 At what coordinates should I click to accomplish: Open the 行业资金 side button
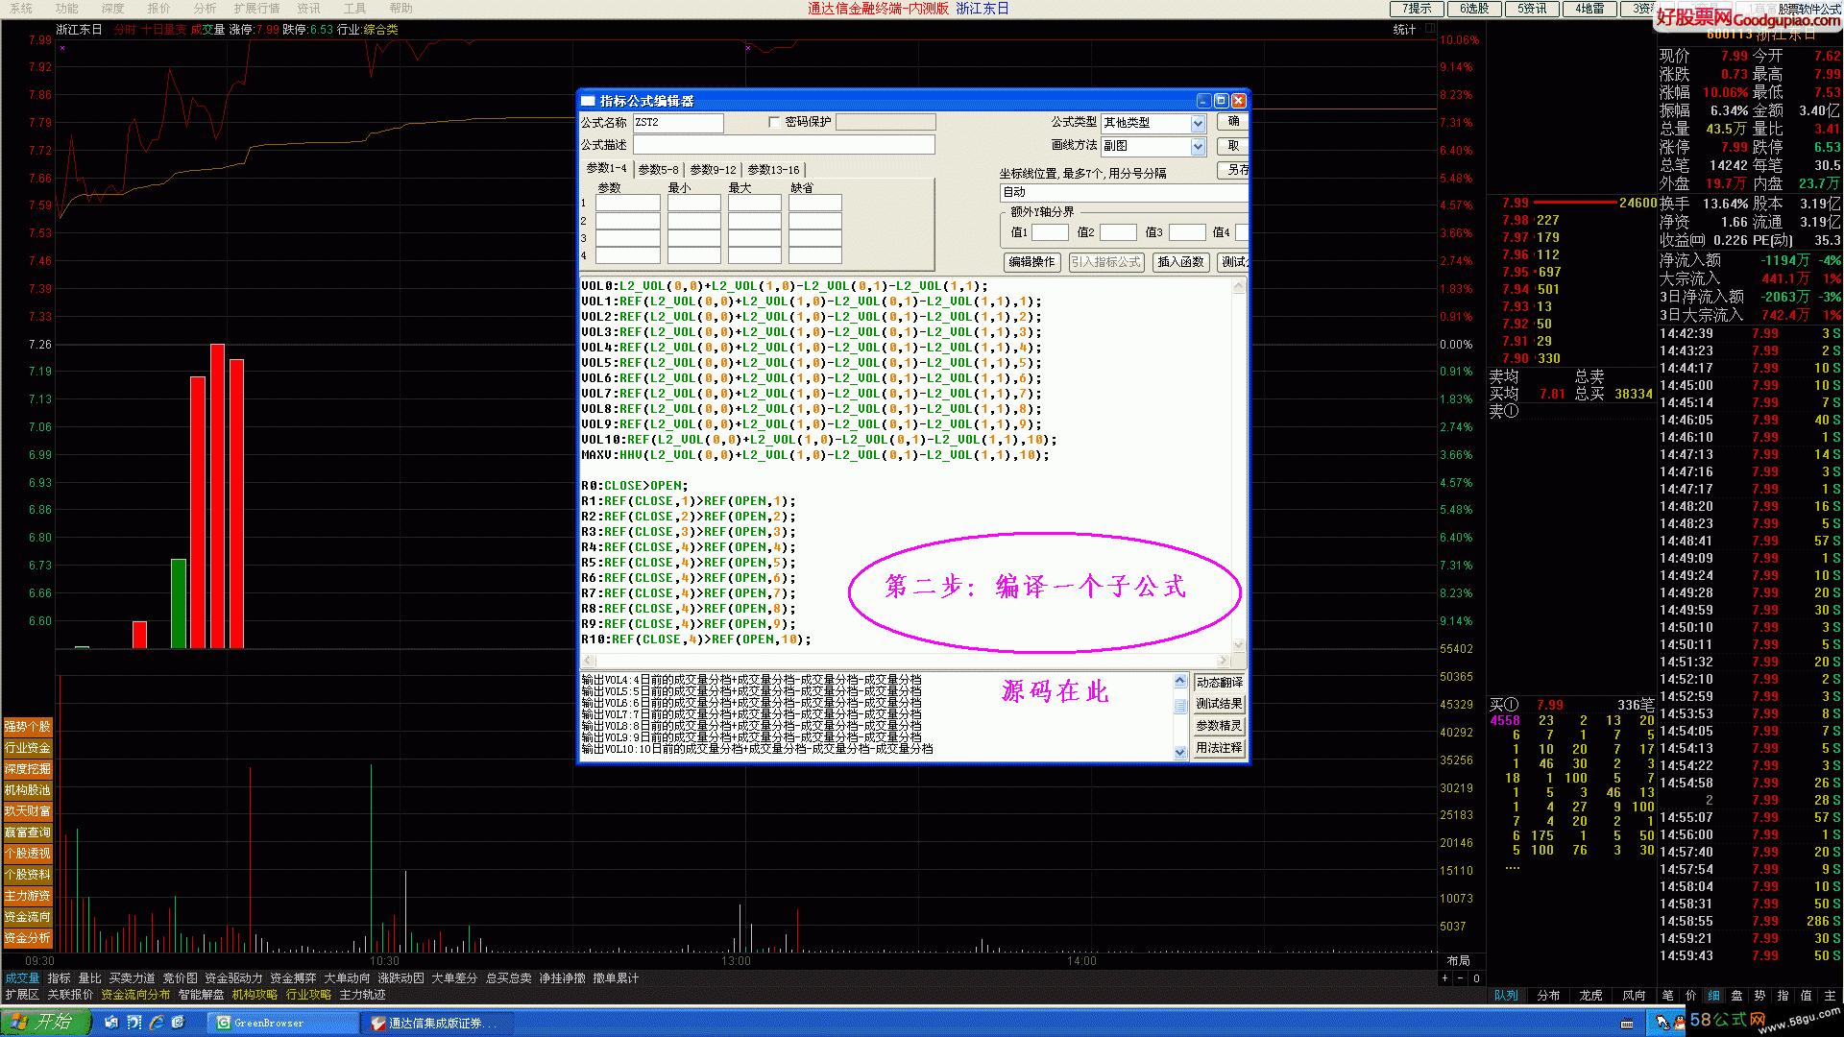click(x=28, y=748)
